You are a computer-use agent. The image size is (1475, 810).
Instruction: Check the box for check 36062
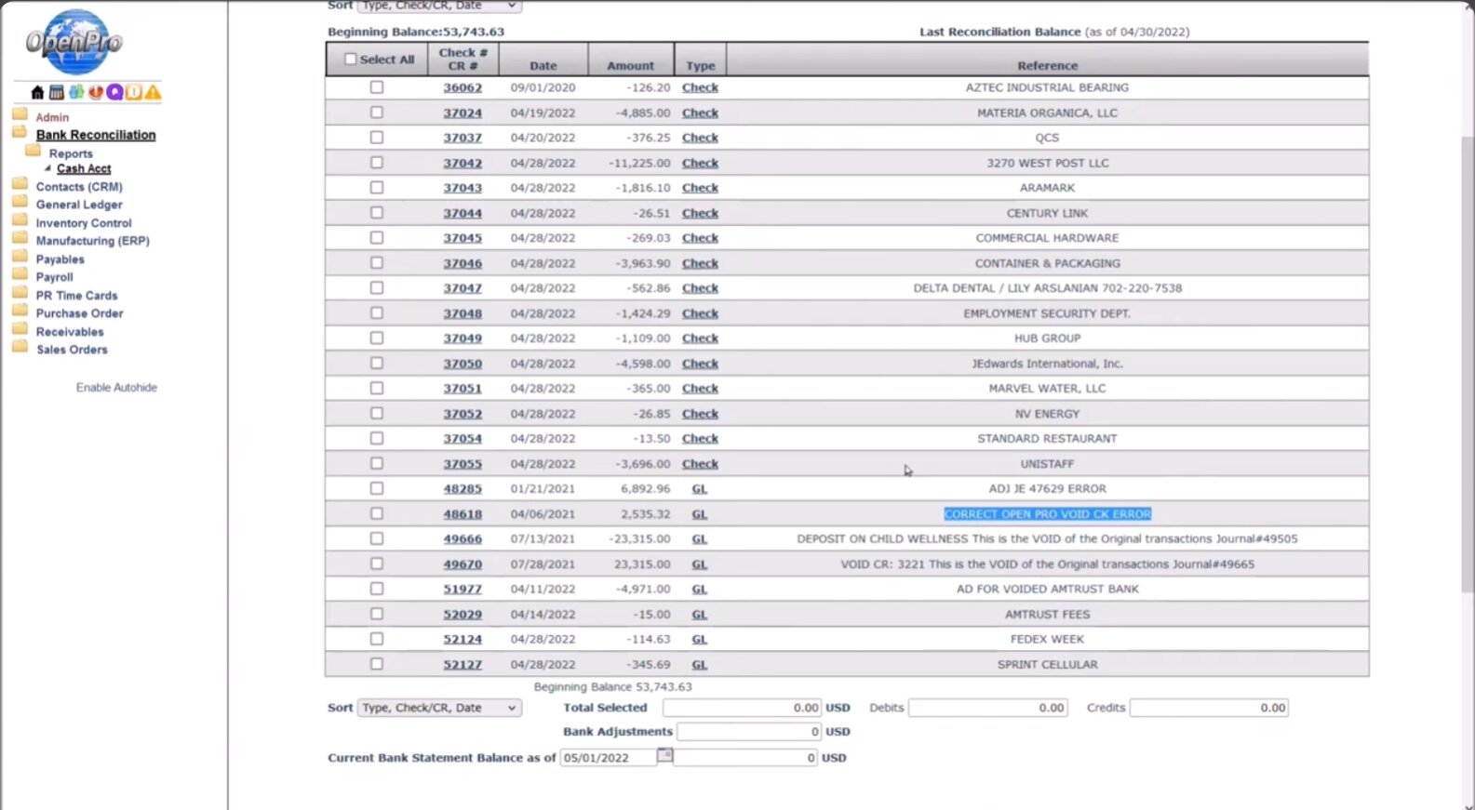click(377, 86)
